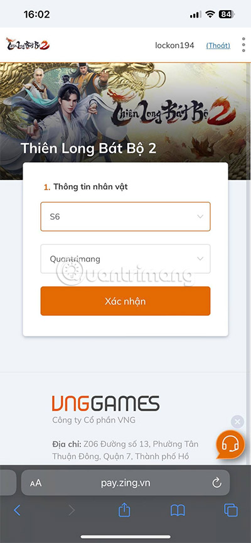Tap the VNGGAMES footer logo
This screenshot has height=543, width=251.
point(106,403)
